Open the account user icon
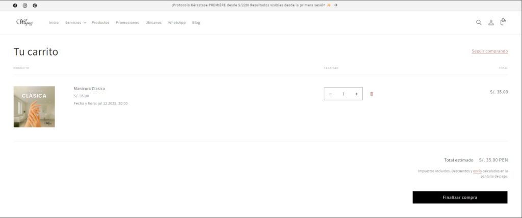Viewport: 522px width, 218px height. 491,22
